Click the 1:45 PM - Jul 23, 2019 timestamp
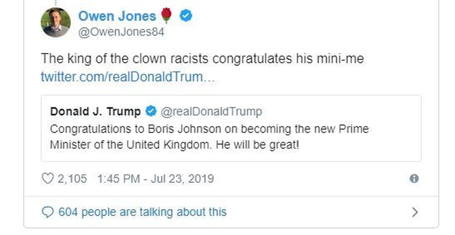This screenshot has height=235, width=455. pyautogui.click(x=156, y=179)
